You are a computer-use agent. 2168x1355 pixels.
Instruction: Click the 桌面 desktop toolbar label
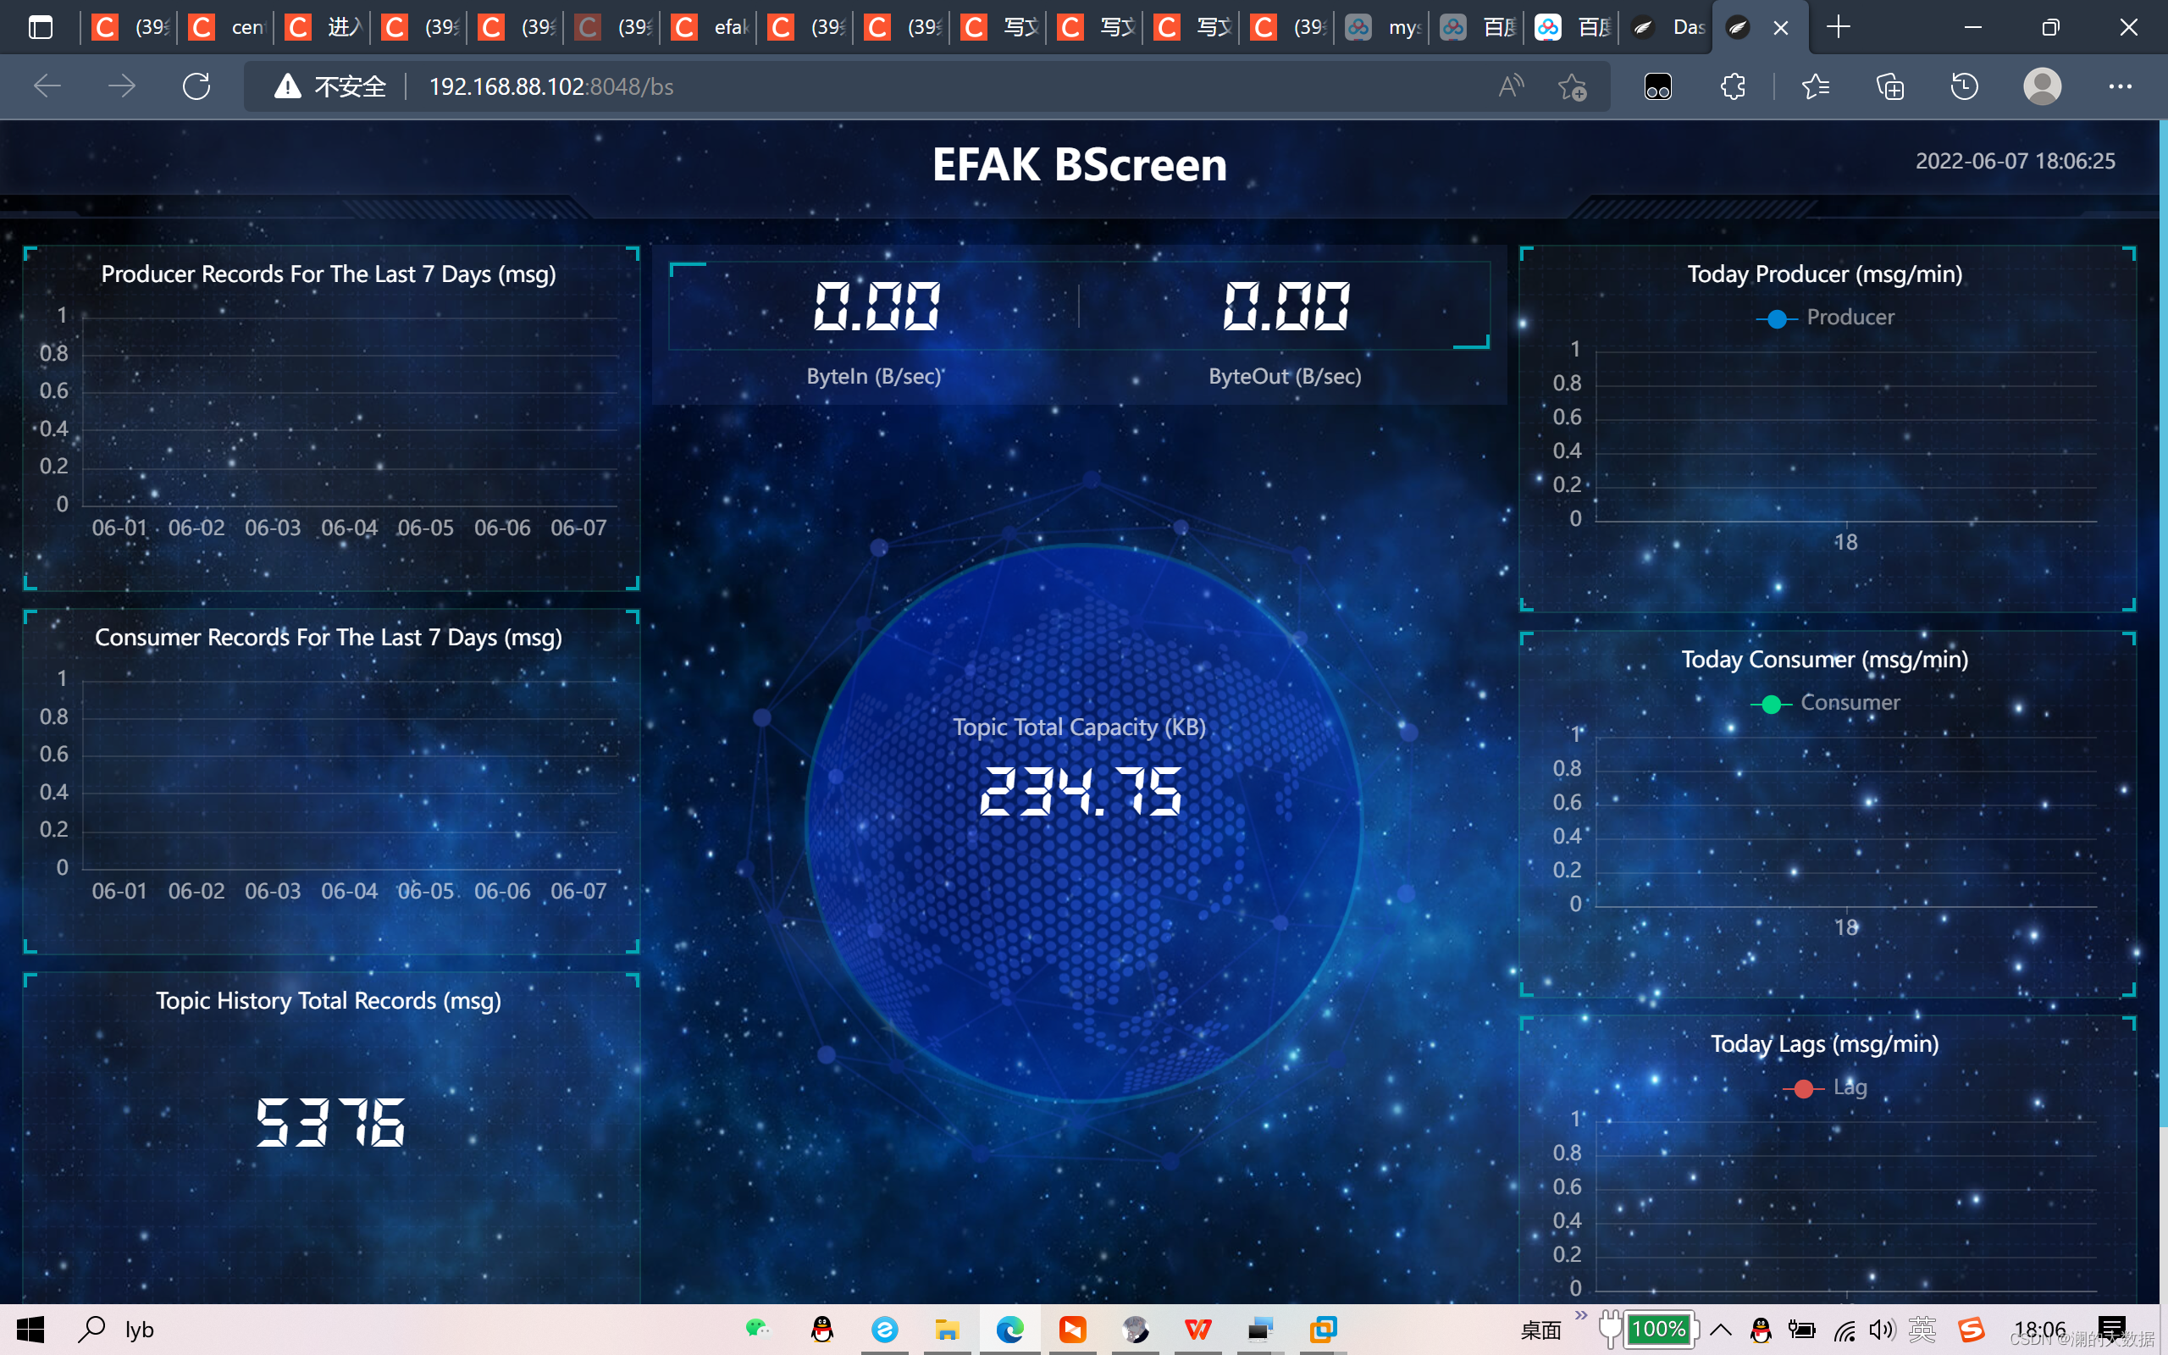(x=1541, y=1330)
